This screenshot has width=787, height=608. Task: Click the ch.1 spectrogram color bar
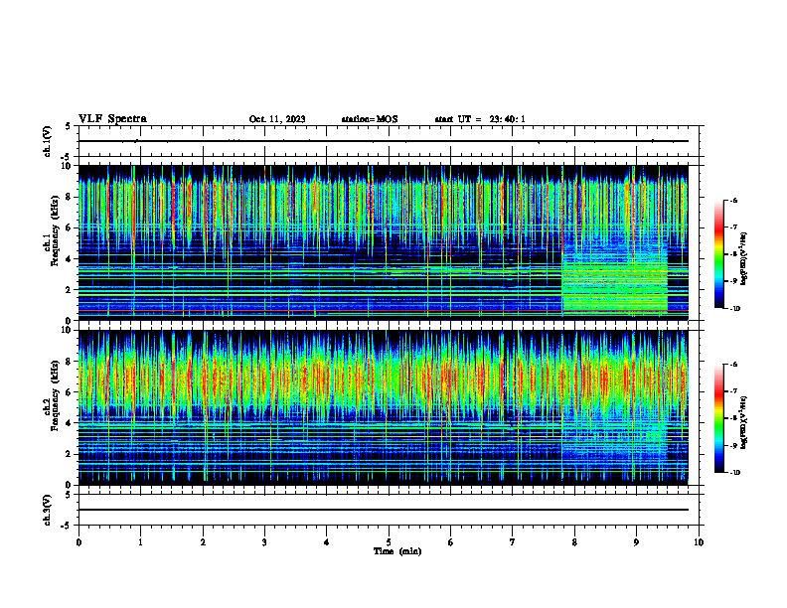point(718,254)
